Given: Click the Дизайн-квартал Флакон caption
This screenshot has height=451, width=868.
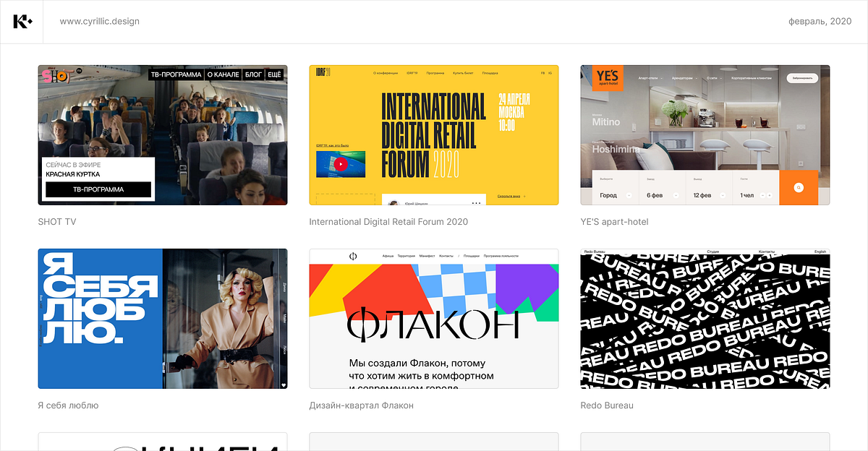Looking at the screenshot, I should pos(362,405).
